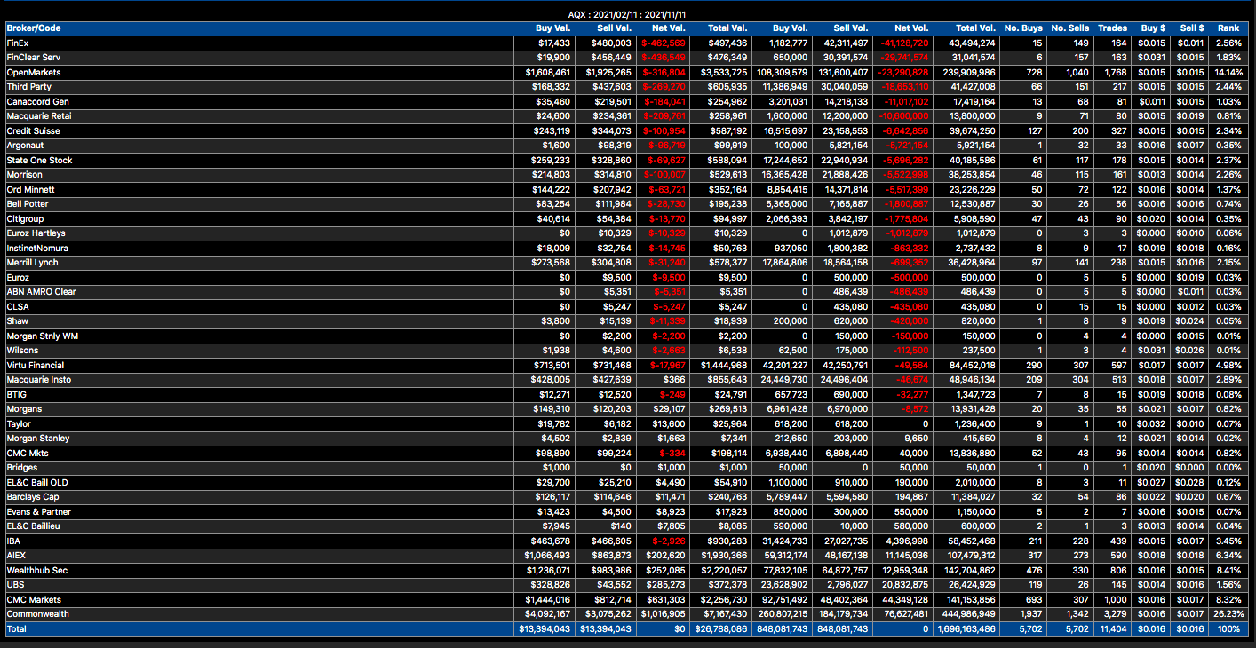Select the No. Buys column header
This screenshot has width=1256, height=648.
(x=1023, y=28)
